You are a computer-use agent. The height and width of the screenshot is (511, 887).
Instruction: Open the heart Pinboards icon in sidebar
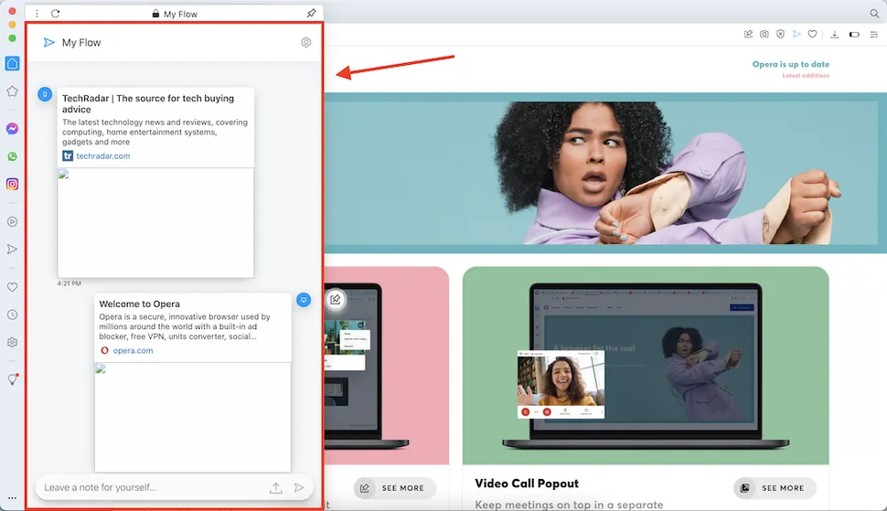click(13, 287)
